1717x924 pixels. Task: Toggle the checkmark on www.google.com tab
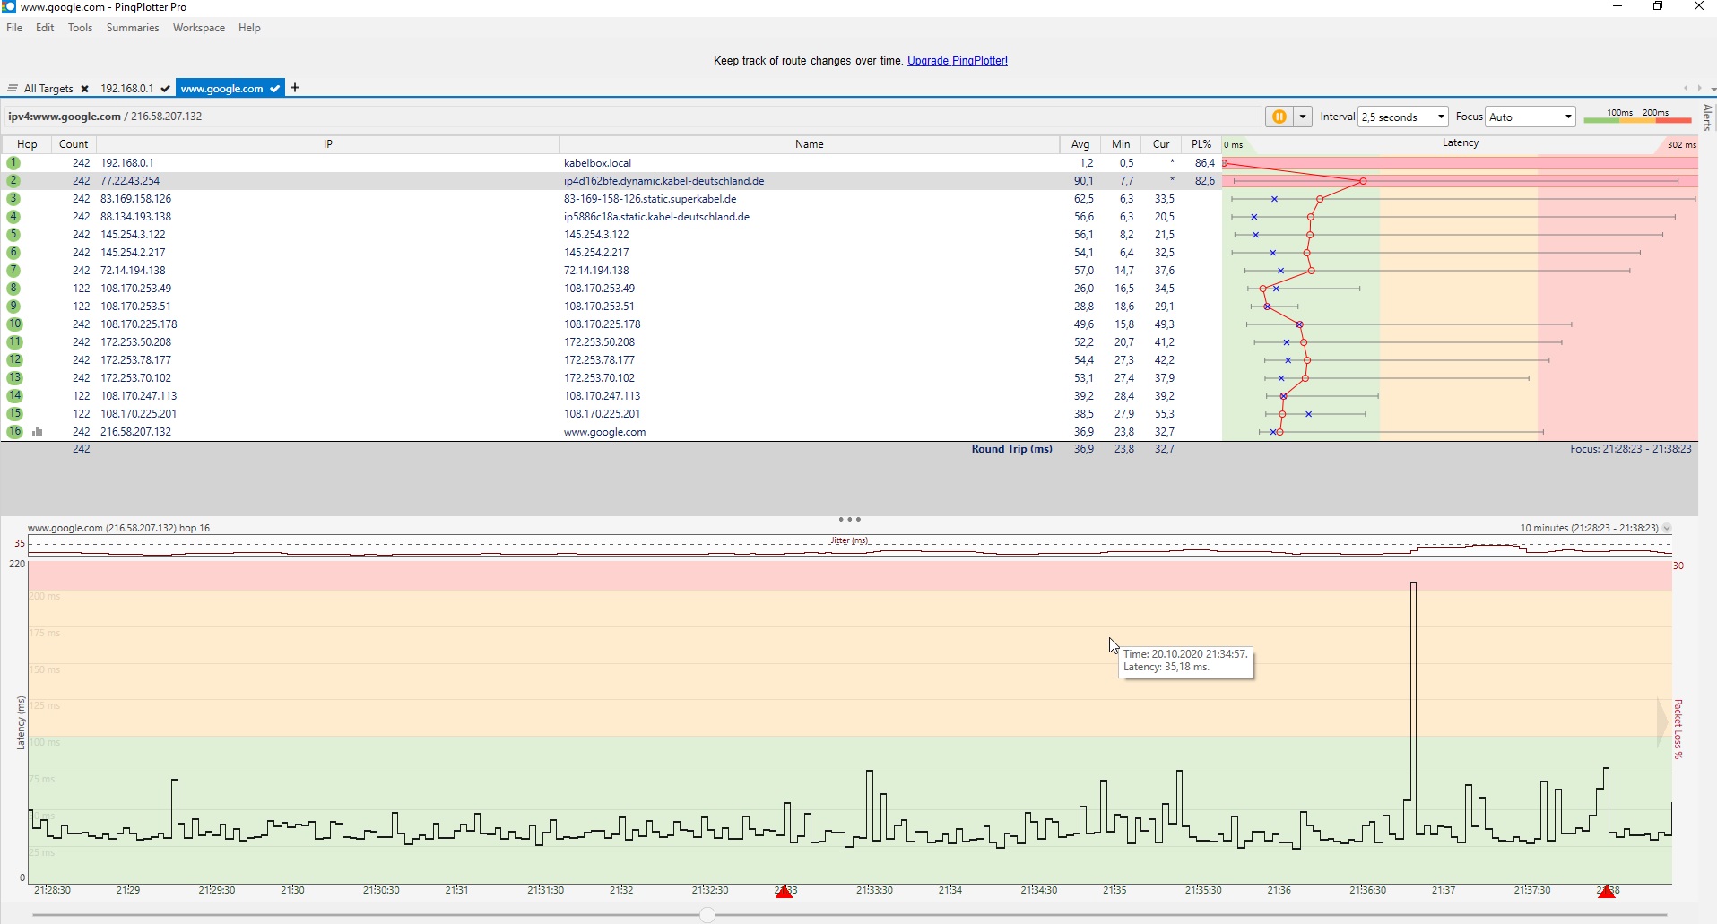[274, 88]
